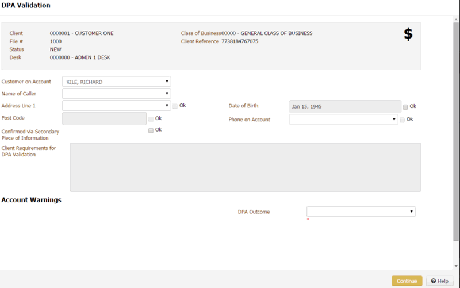Click the Post Code input field

point(104,118)
